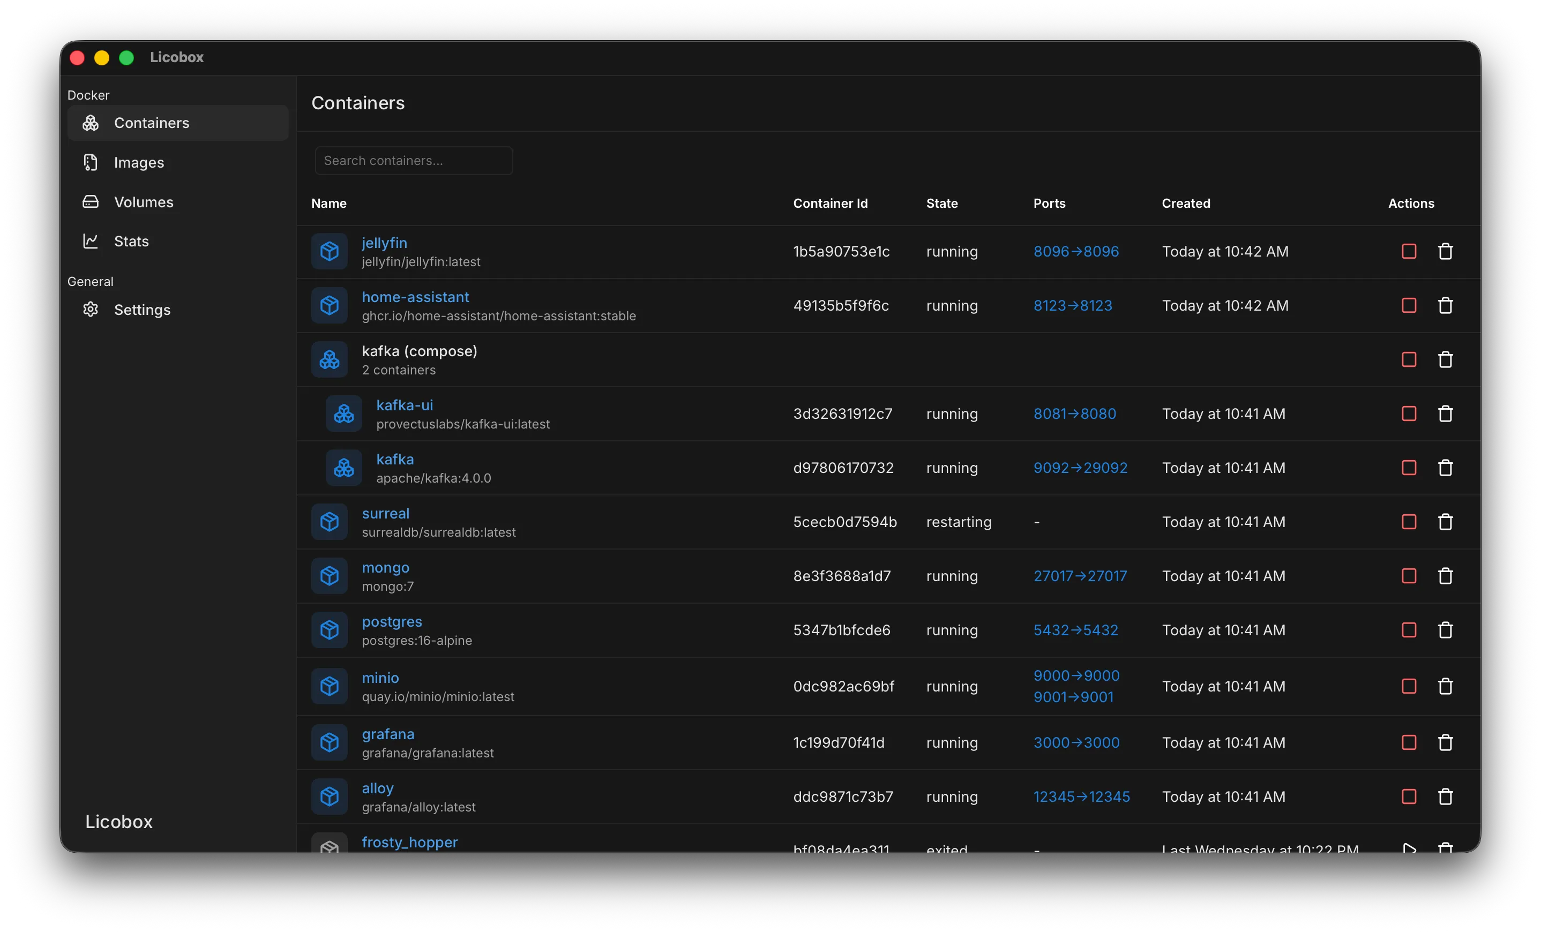Open the jellyfin container link
Viewport: 1541px width, 932px height.
(x=384, y=243)
